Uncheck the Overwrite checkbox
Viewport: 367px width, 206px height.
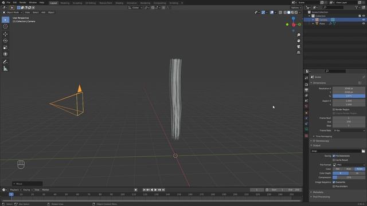tap(334, 182)
